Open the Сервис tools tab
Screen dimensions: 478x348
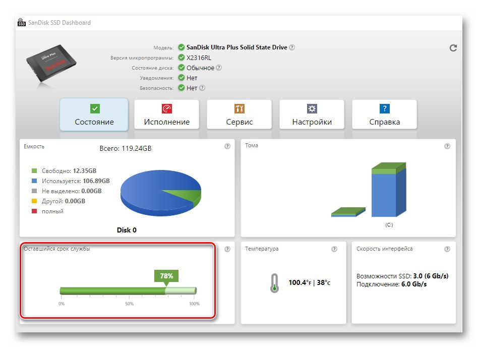[x=240, y=114]
